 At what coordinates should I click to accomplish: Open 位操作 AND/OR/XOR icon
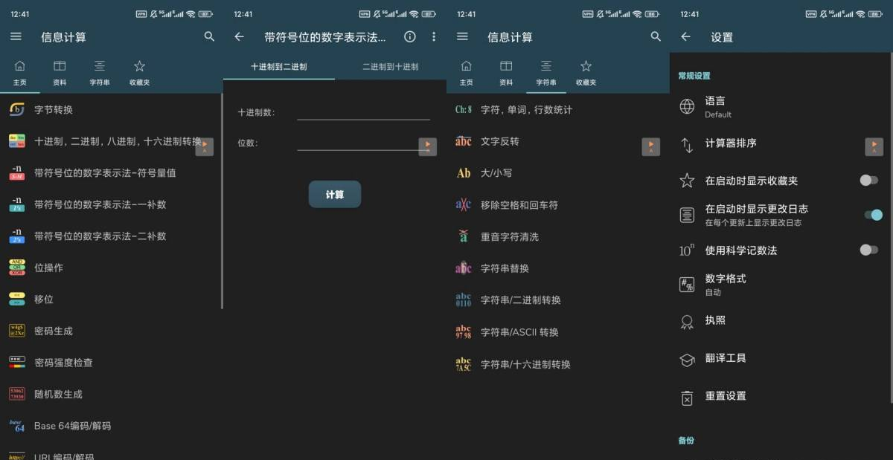click(x=17, y=268)
